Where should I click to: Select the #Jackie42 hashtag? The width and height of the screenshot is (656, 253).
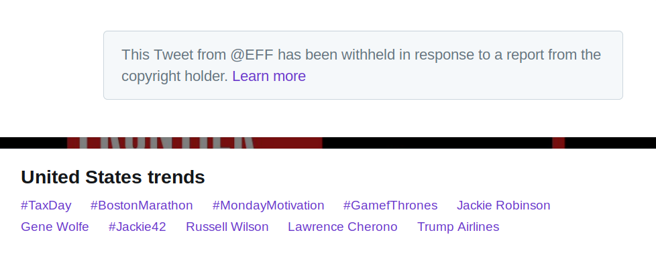pyautogui.click(x=138, y=227)
